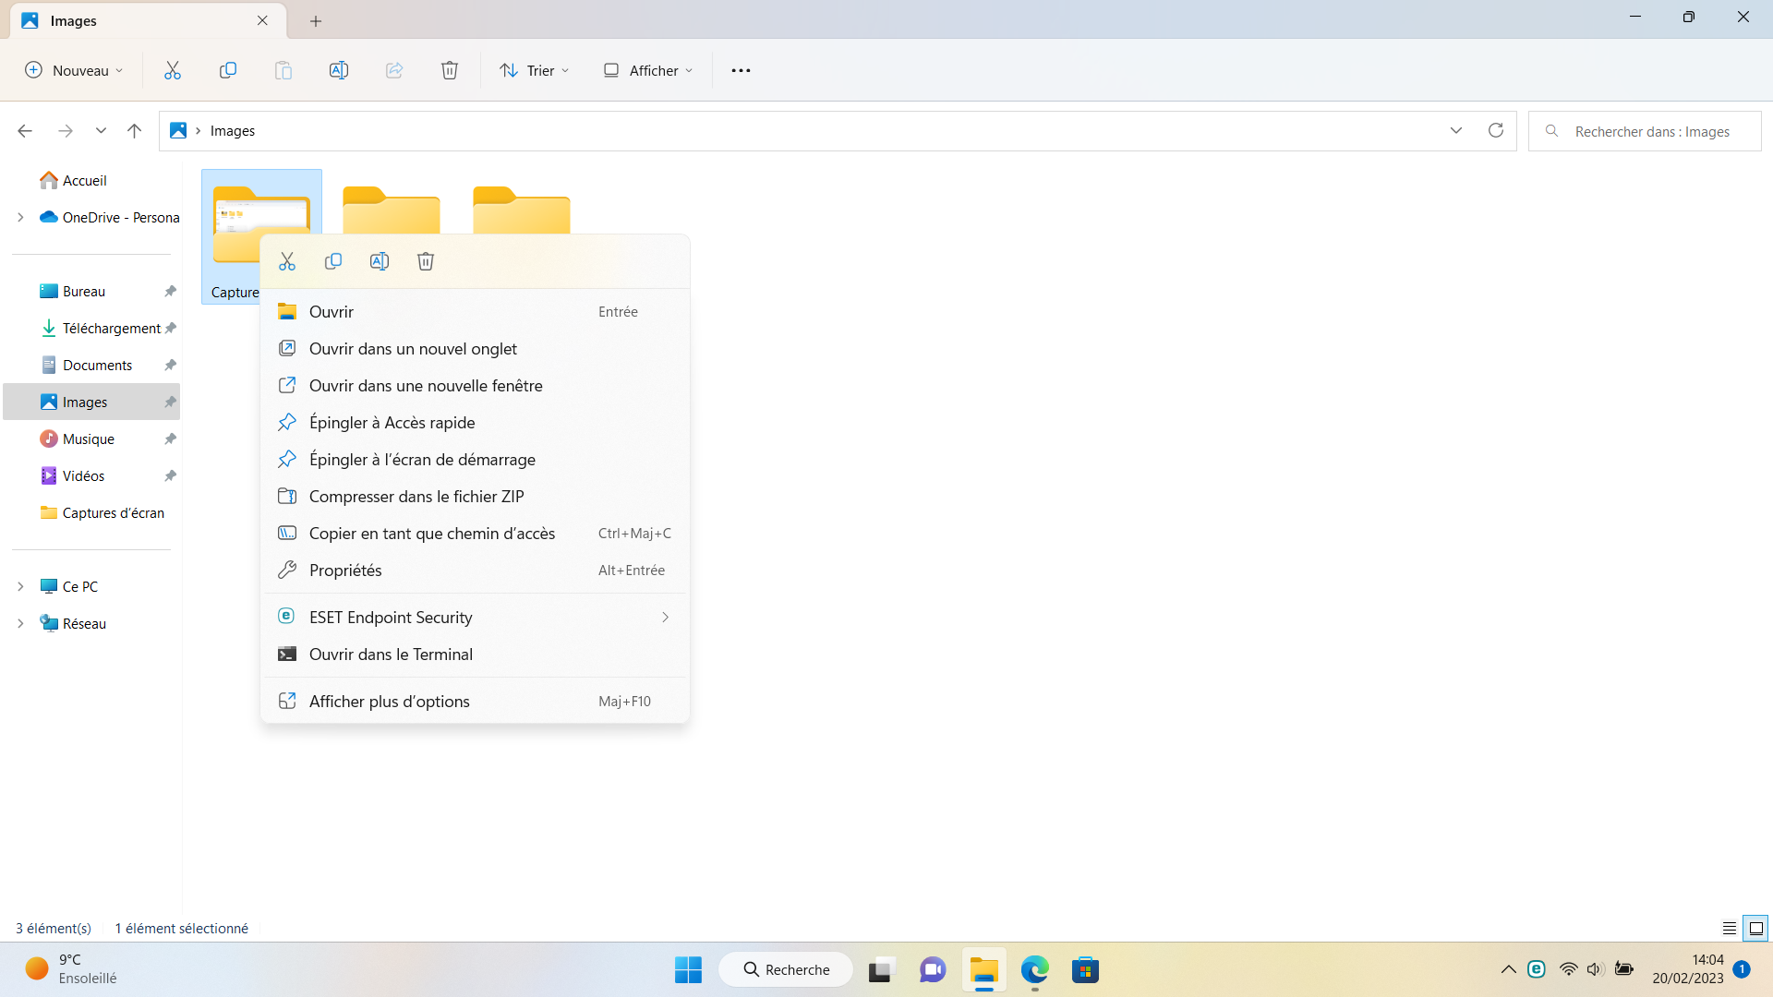Expand the OneDrive tree node
Image resolution: width=1773 pixels, height=997 pixels.
(x=20, y=218)
